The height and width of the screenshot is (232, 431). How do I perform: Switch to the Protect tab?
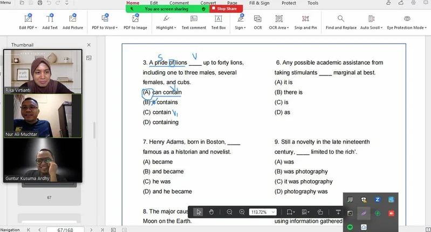(x=289, y=3)
